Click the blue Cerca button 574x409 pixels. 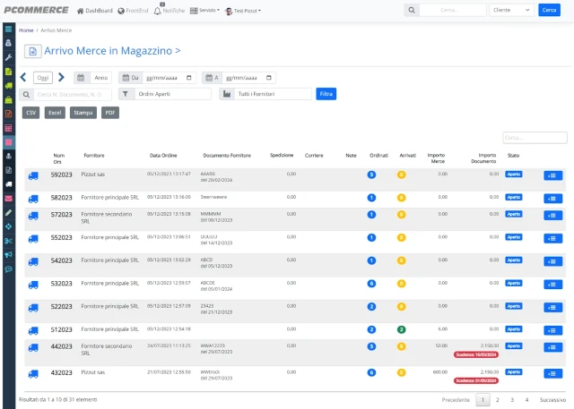coord(549,10)
